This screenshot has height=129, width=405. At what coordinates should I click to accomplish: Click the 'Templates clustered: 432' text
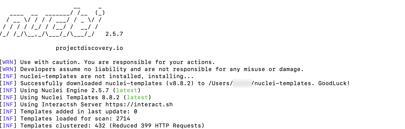(63, 125)
